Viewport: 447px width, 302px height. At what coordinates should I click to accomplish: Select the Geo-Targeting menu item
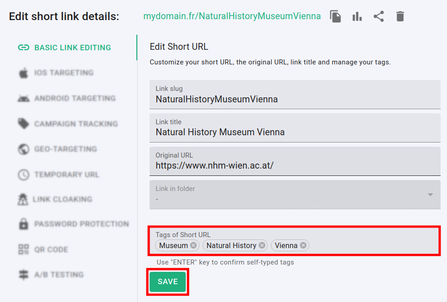[65, 149]
